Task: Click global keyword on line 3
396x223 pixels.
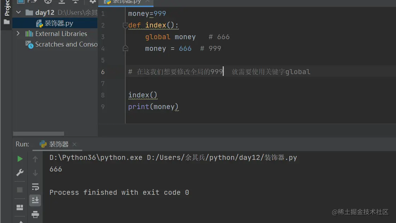Action: click(x=158, y=37)
